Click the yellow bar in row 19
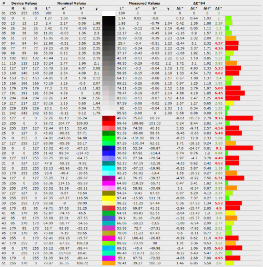This screenshot has width=263, height=267. [x=230, y=103]
